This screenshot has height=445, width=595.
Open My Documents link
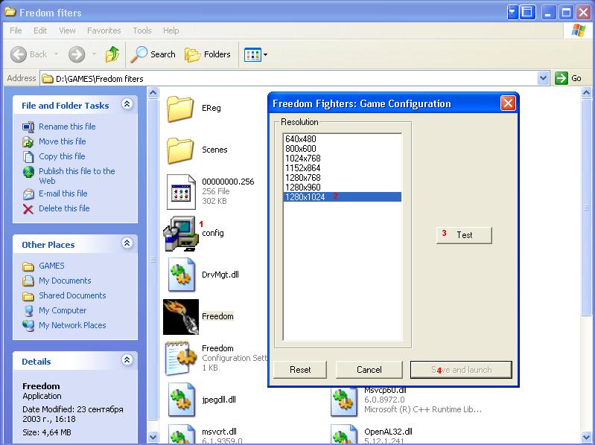[65, 281]
